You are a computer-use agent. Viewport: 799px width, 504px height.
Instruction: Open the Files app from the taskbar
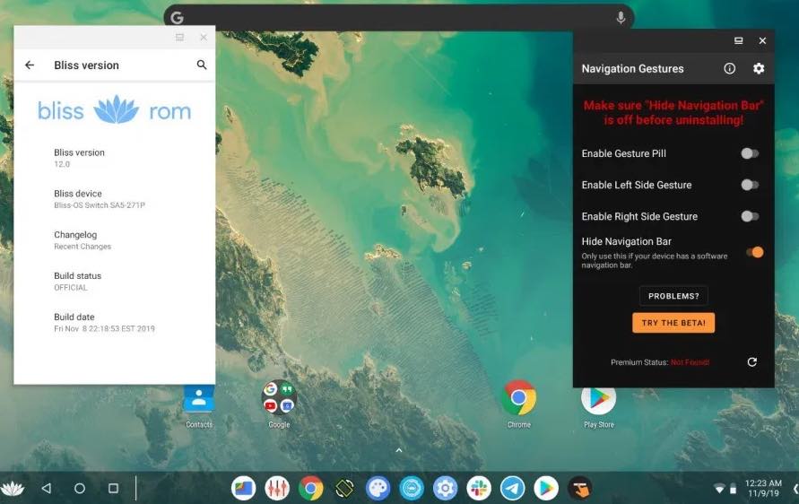click(x=244, y=488)
